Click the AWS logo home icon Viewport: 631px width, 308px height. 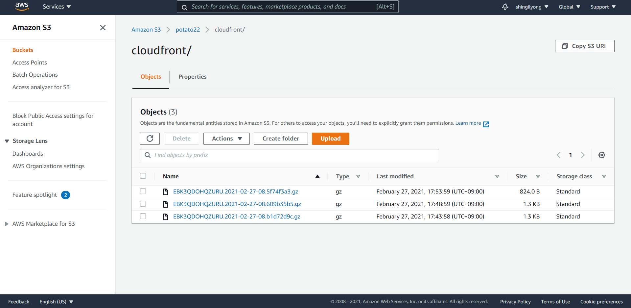tap(22, 7)
